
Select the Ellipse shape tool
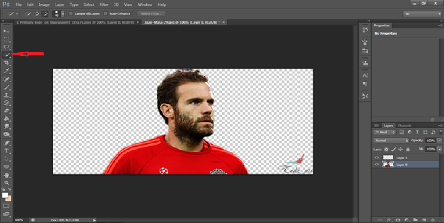click(6, 167)
